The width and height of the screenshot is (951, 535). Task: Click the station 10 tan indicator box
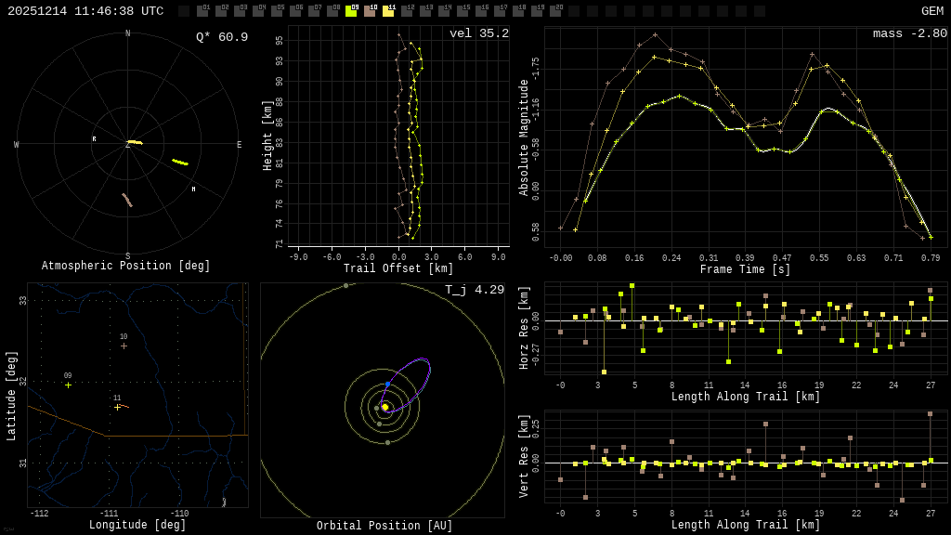coord(370,11)
